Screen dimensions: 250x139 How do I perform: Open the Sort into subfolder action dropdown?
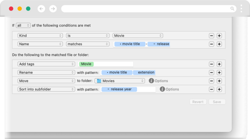coord(46,89)
